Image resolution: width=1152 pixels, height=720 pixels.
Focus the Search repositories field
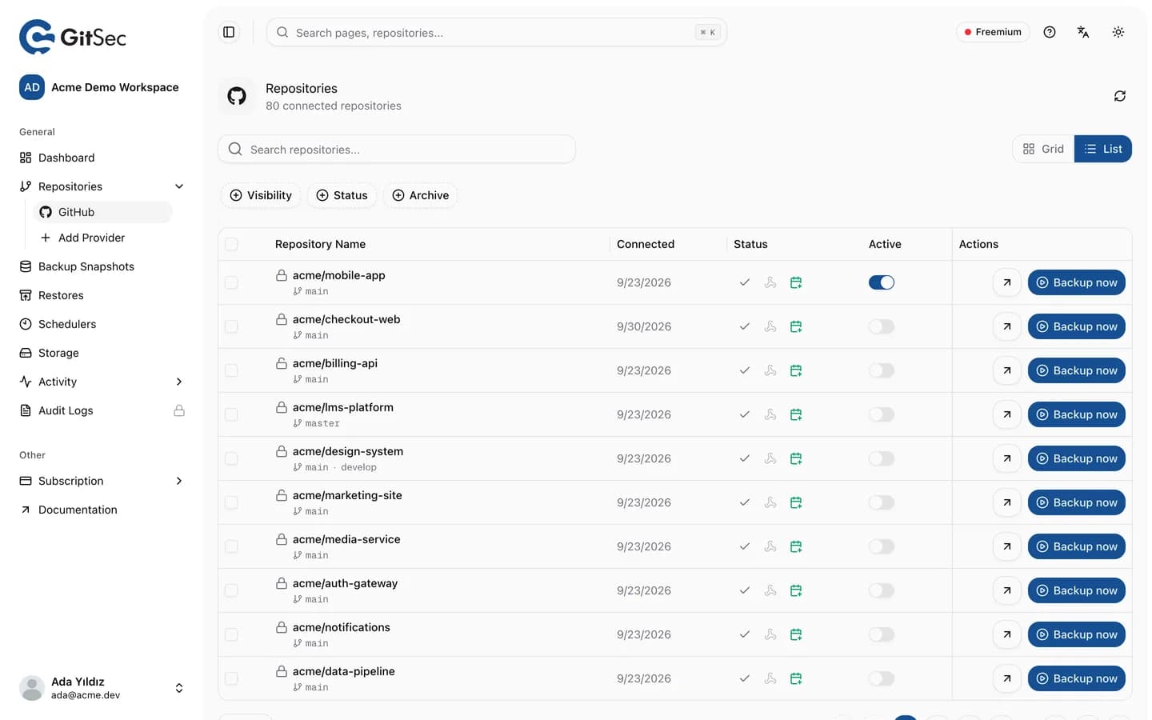point(397,150)
